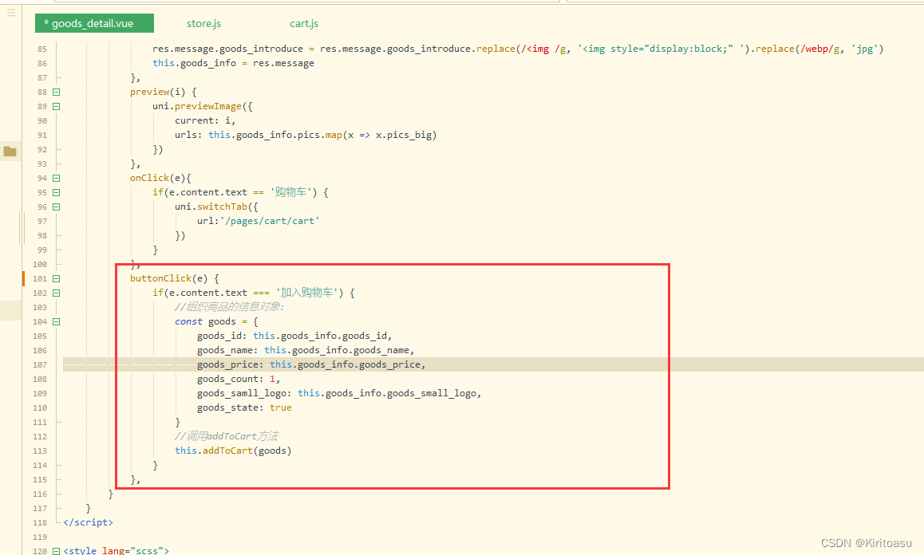Click line number 118 in the gutter
The width and height of the screenshot is (924, 555).
tap(40, 522)
